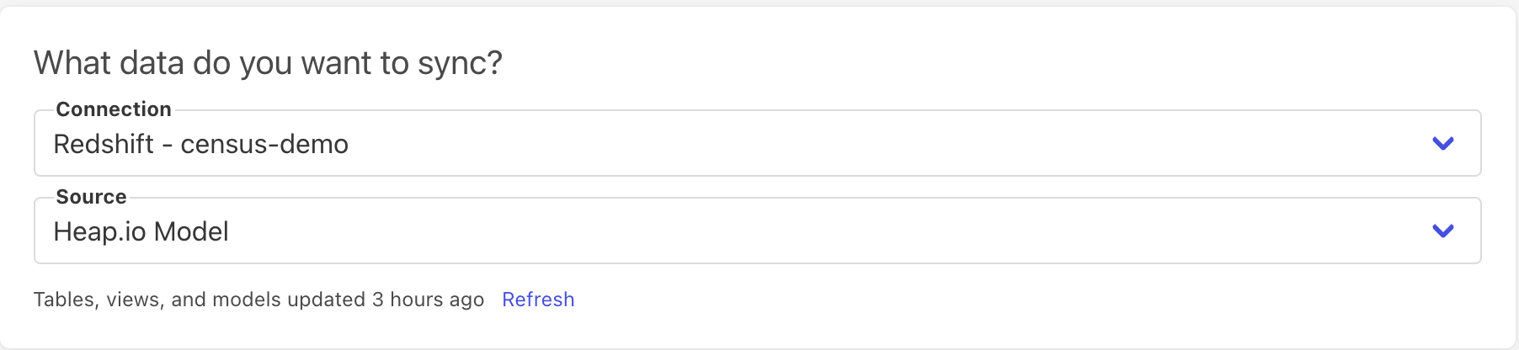The image size is (1519, 350).
Task: Click 'census-demo' in the Connection box
Action: point(264,145)
